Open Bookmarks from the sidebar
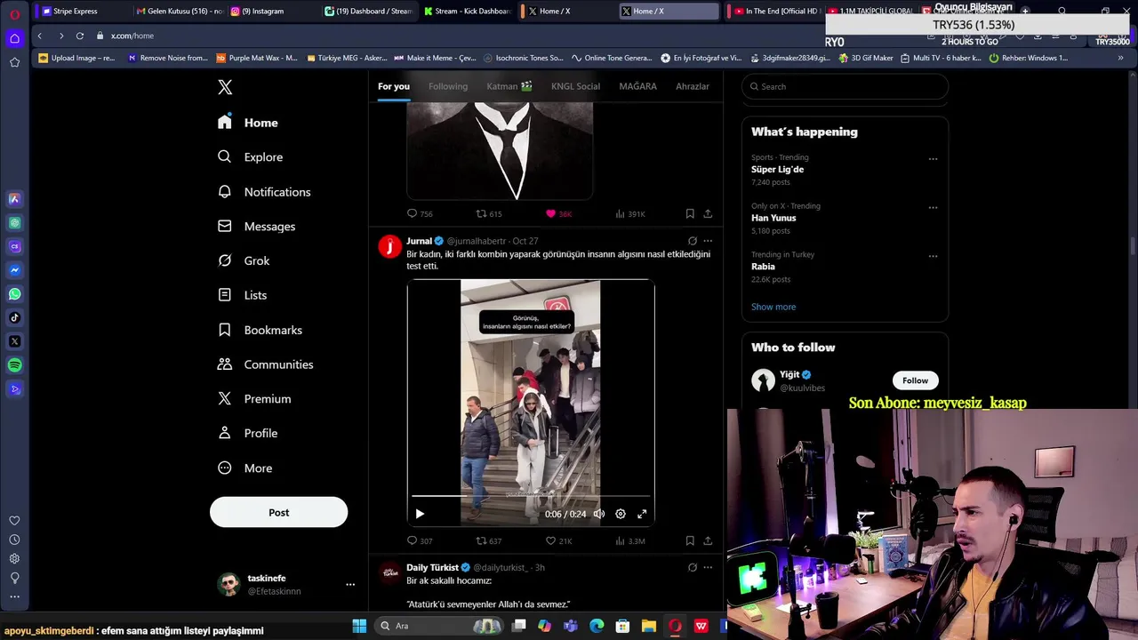The height and width of the screenshot is (640, 1138). coord(260,330)
